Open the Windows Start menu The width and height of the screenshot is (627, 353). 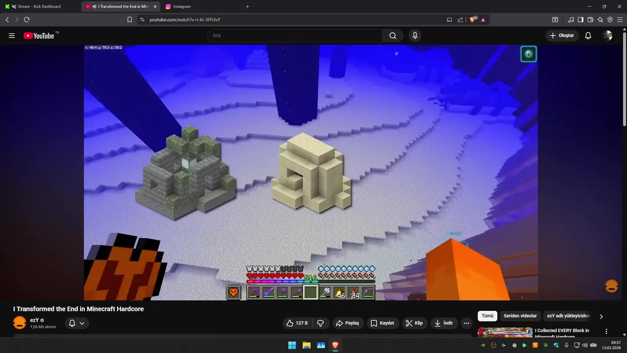tap(292, 345)
